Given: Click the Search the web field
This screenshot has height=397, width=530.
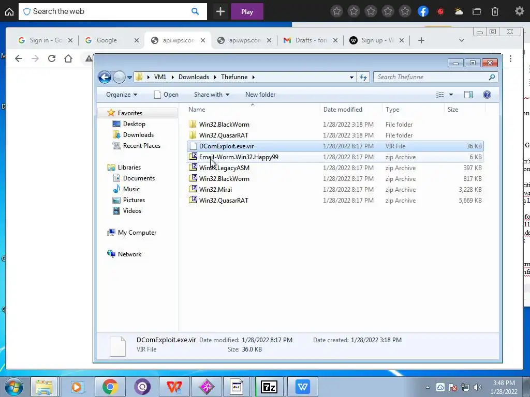Looking at the screenshot, I should click(x=112, y=11).
